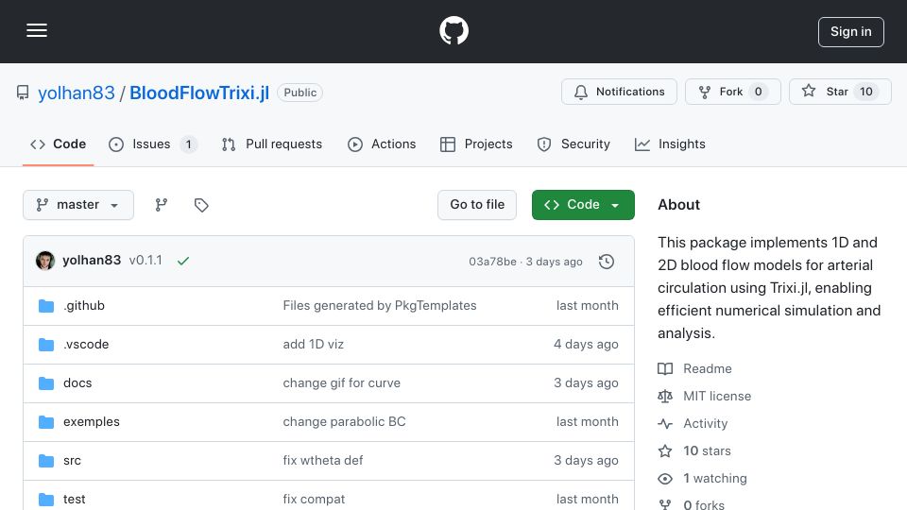Open the 'fix wtheta def' commit

(x=323, y=460)
